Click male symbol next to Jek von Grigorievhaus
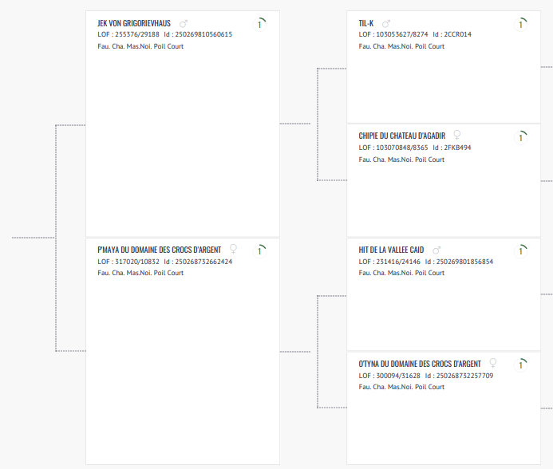Viewport: 553px width, 469px height. 184,24
